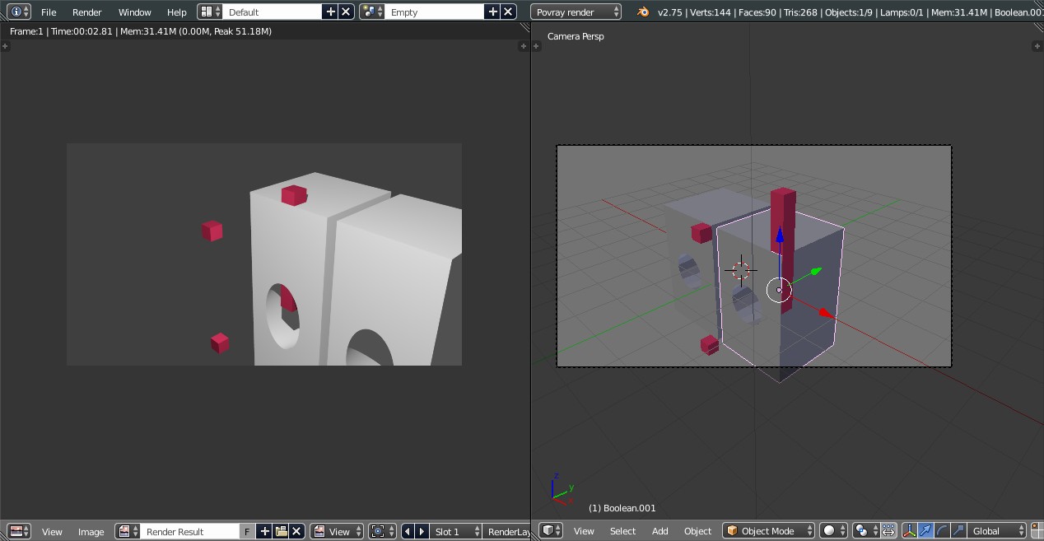Screen dimensions: 1044x541
Task: Open an image with the folder icon
Action: point(281,531)
